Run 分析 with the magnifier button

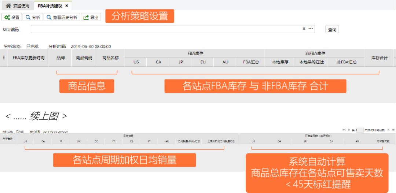click(x=33, y=17)
